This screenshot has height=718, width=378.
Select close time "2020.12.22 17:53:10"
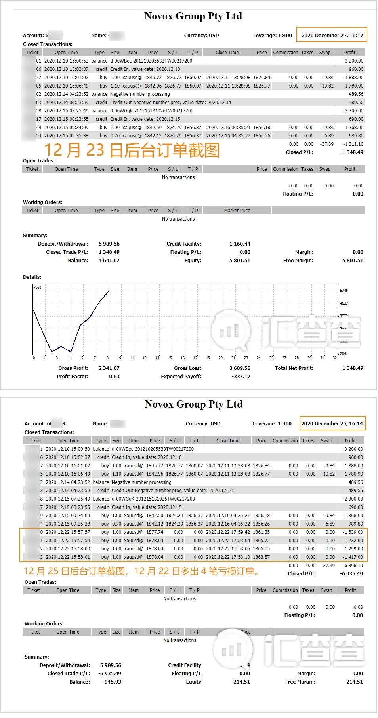pos(228,557)
